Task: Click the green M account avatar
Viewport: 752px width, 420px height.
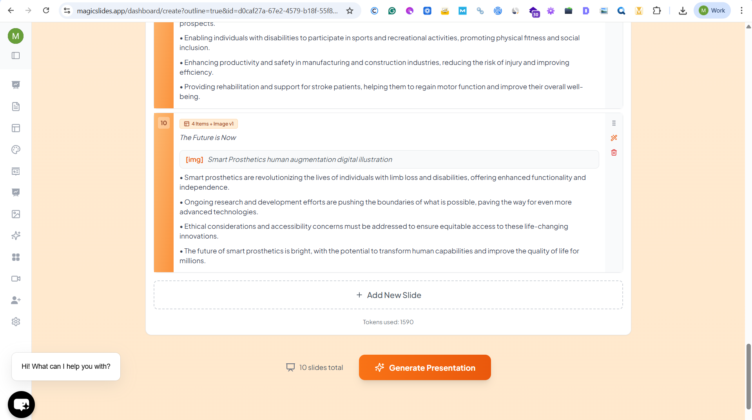Action: pos(16,36)
